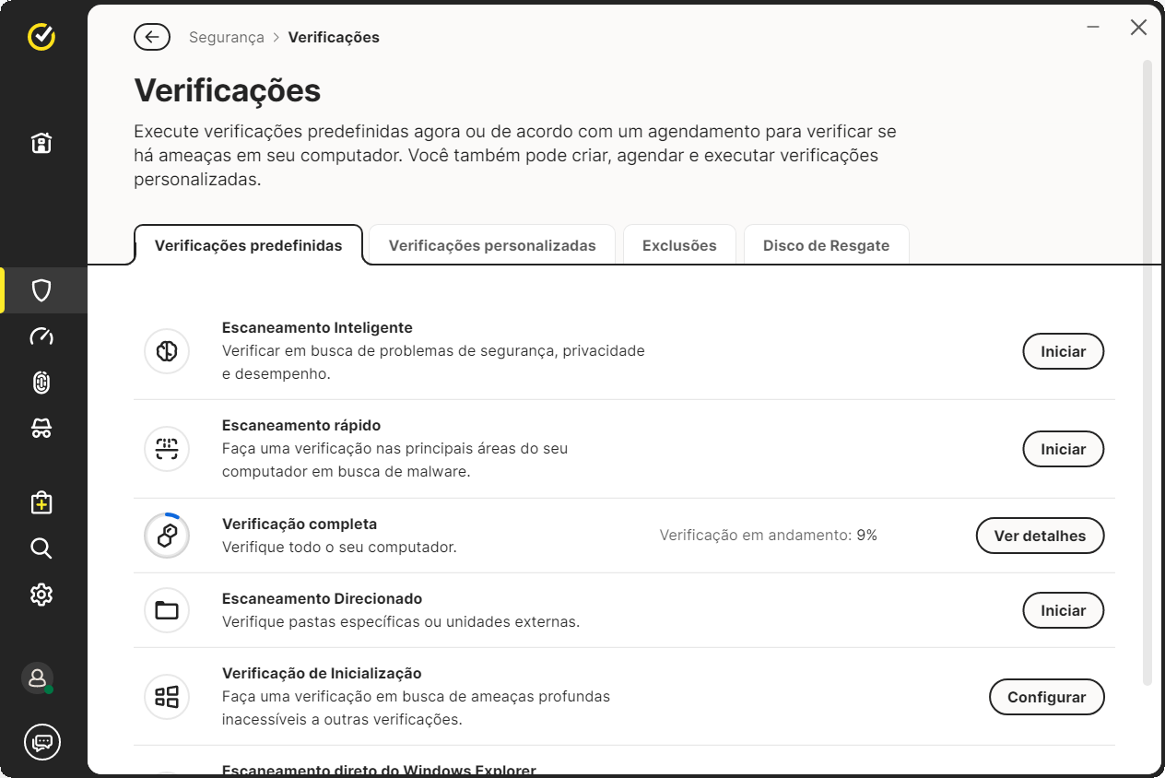This screenshot has height=778, width=1165.
Task: Open the Performance speedometer sidebar icon
Action: pyautogui.click(x=41, y=336)
